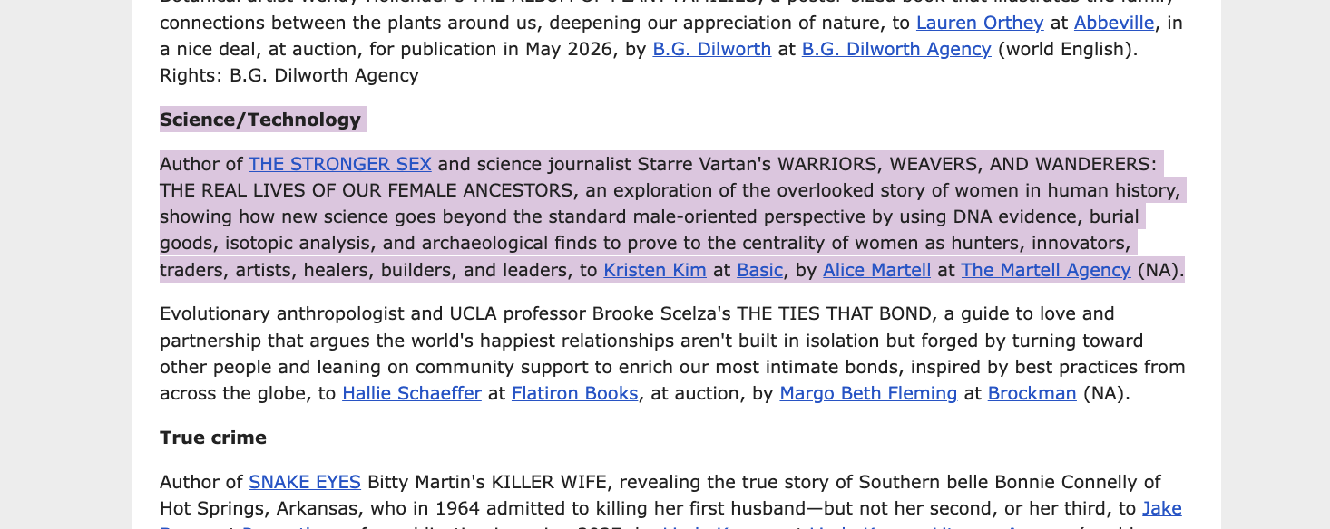
Task: Open The Martell Agency link
Action: pos(1045,270)
